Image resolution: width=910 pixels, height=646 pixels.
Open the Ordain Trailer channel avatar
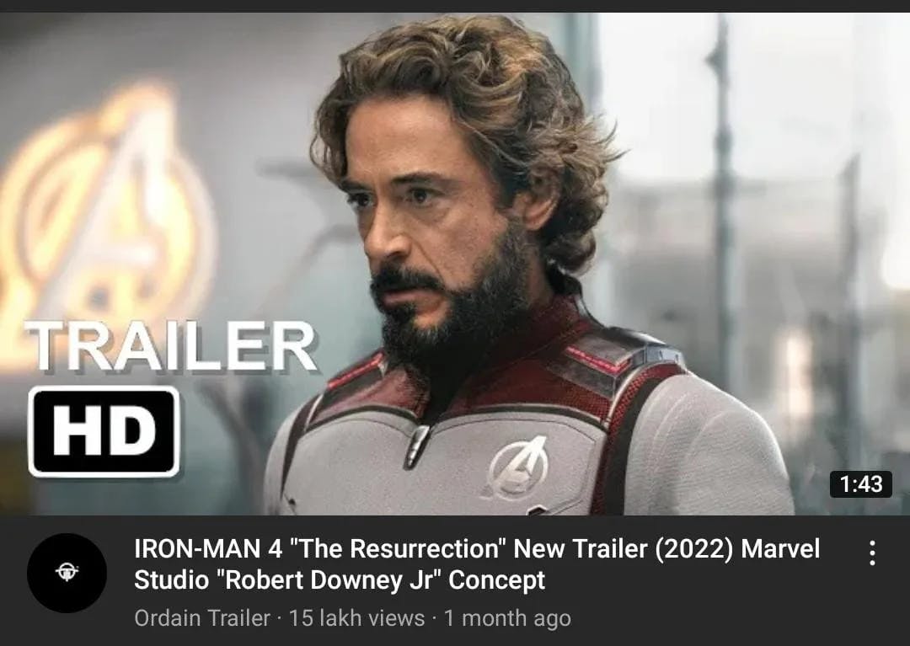67,573
